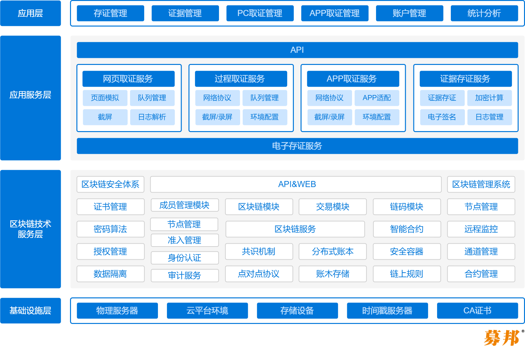The image size is (525, 346).
Task: Select the wide API bar
Action: click(297, 50)
